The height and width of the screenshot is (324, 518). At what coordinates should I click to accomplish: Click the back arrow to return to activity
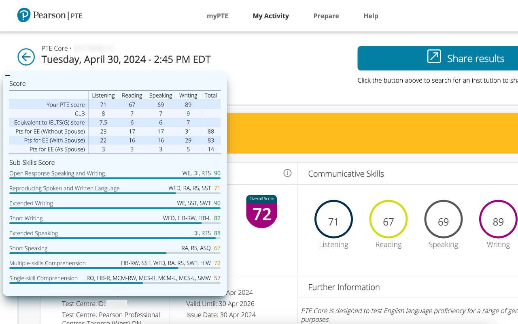coord(26,57)
